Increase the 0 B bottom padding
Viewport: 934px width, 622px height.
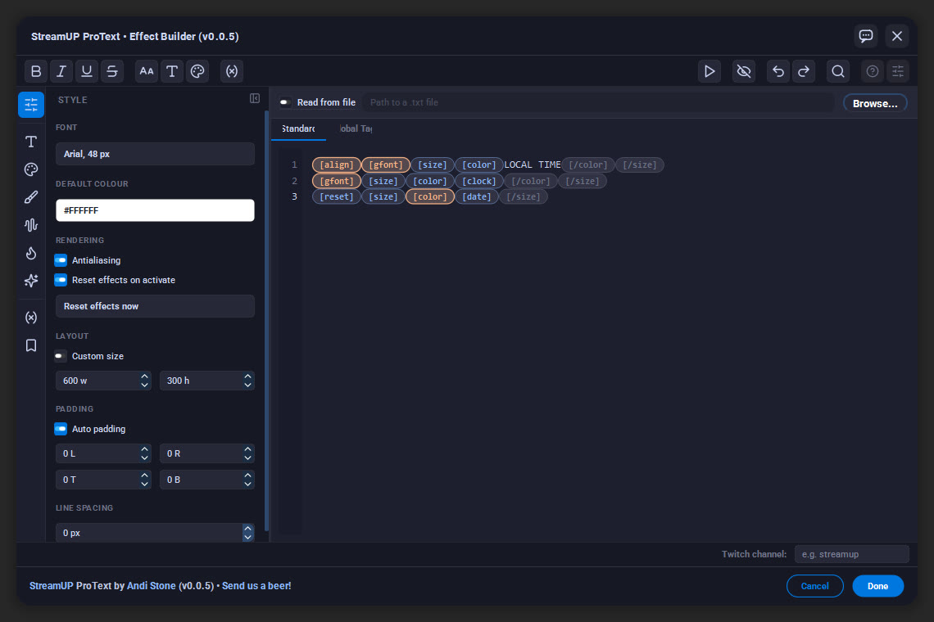click(x=247, y=475)
